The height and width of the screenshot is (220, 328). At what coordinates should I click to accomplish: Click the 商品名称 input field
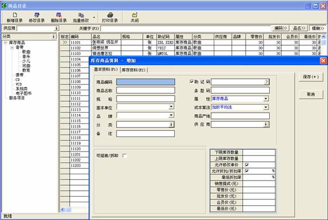click(x=146, y=90)
